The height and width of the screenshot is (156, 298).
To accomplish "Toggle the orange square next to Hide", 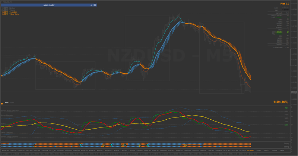I will 2,103.
